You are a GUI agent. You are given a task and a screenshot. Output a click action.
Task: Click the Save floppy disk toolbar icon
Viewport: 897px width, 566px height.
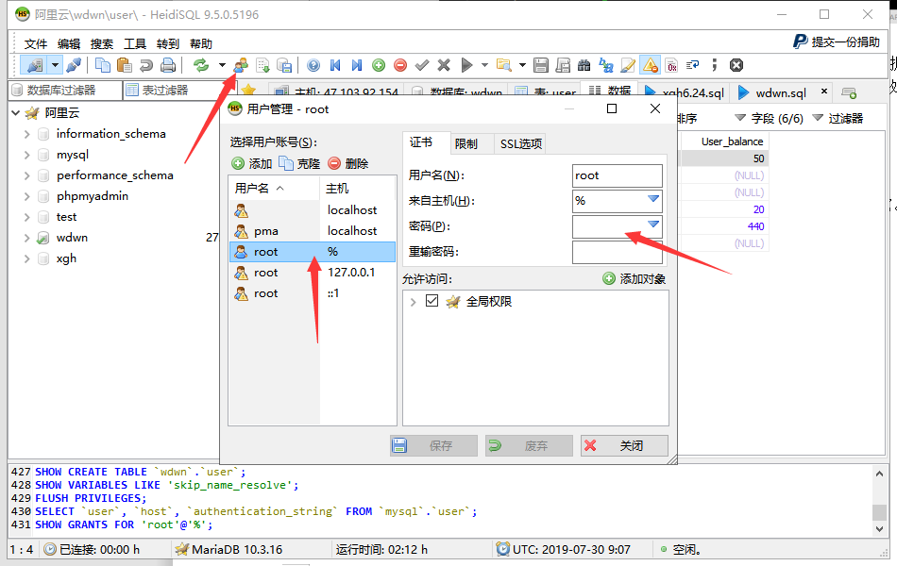541,65
